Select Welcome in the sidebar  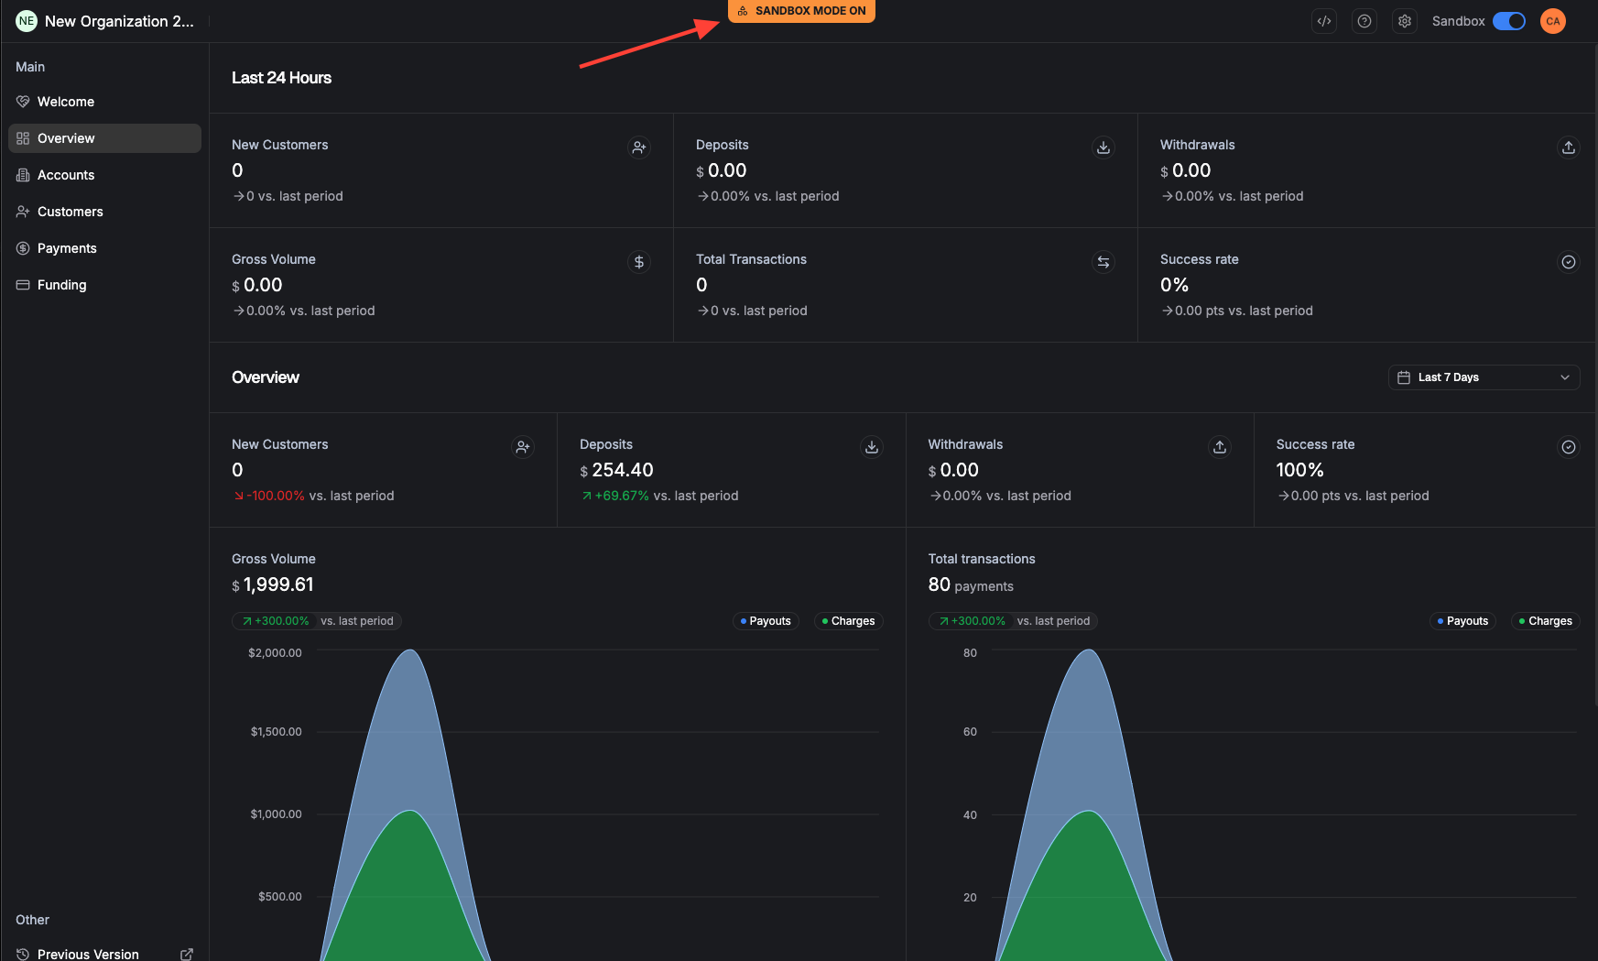pos(65,102)
